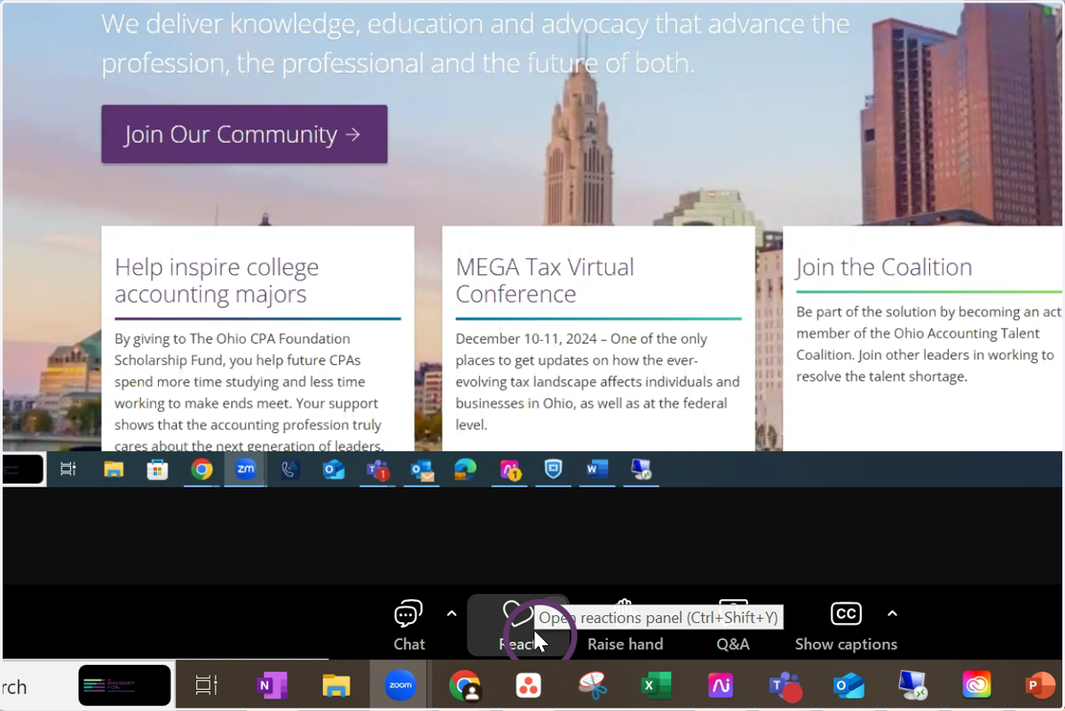Open Snipping Tool on bottom taskbar
Viewport: 1065px width, 711px height.
591,685
